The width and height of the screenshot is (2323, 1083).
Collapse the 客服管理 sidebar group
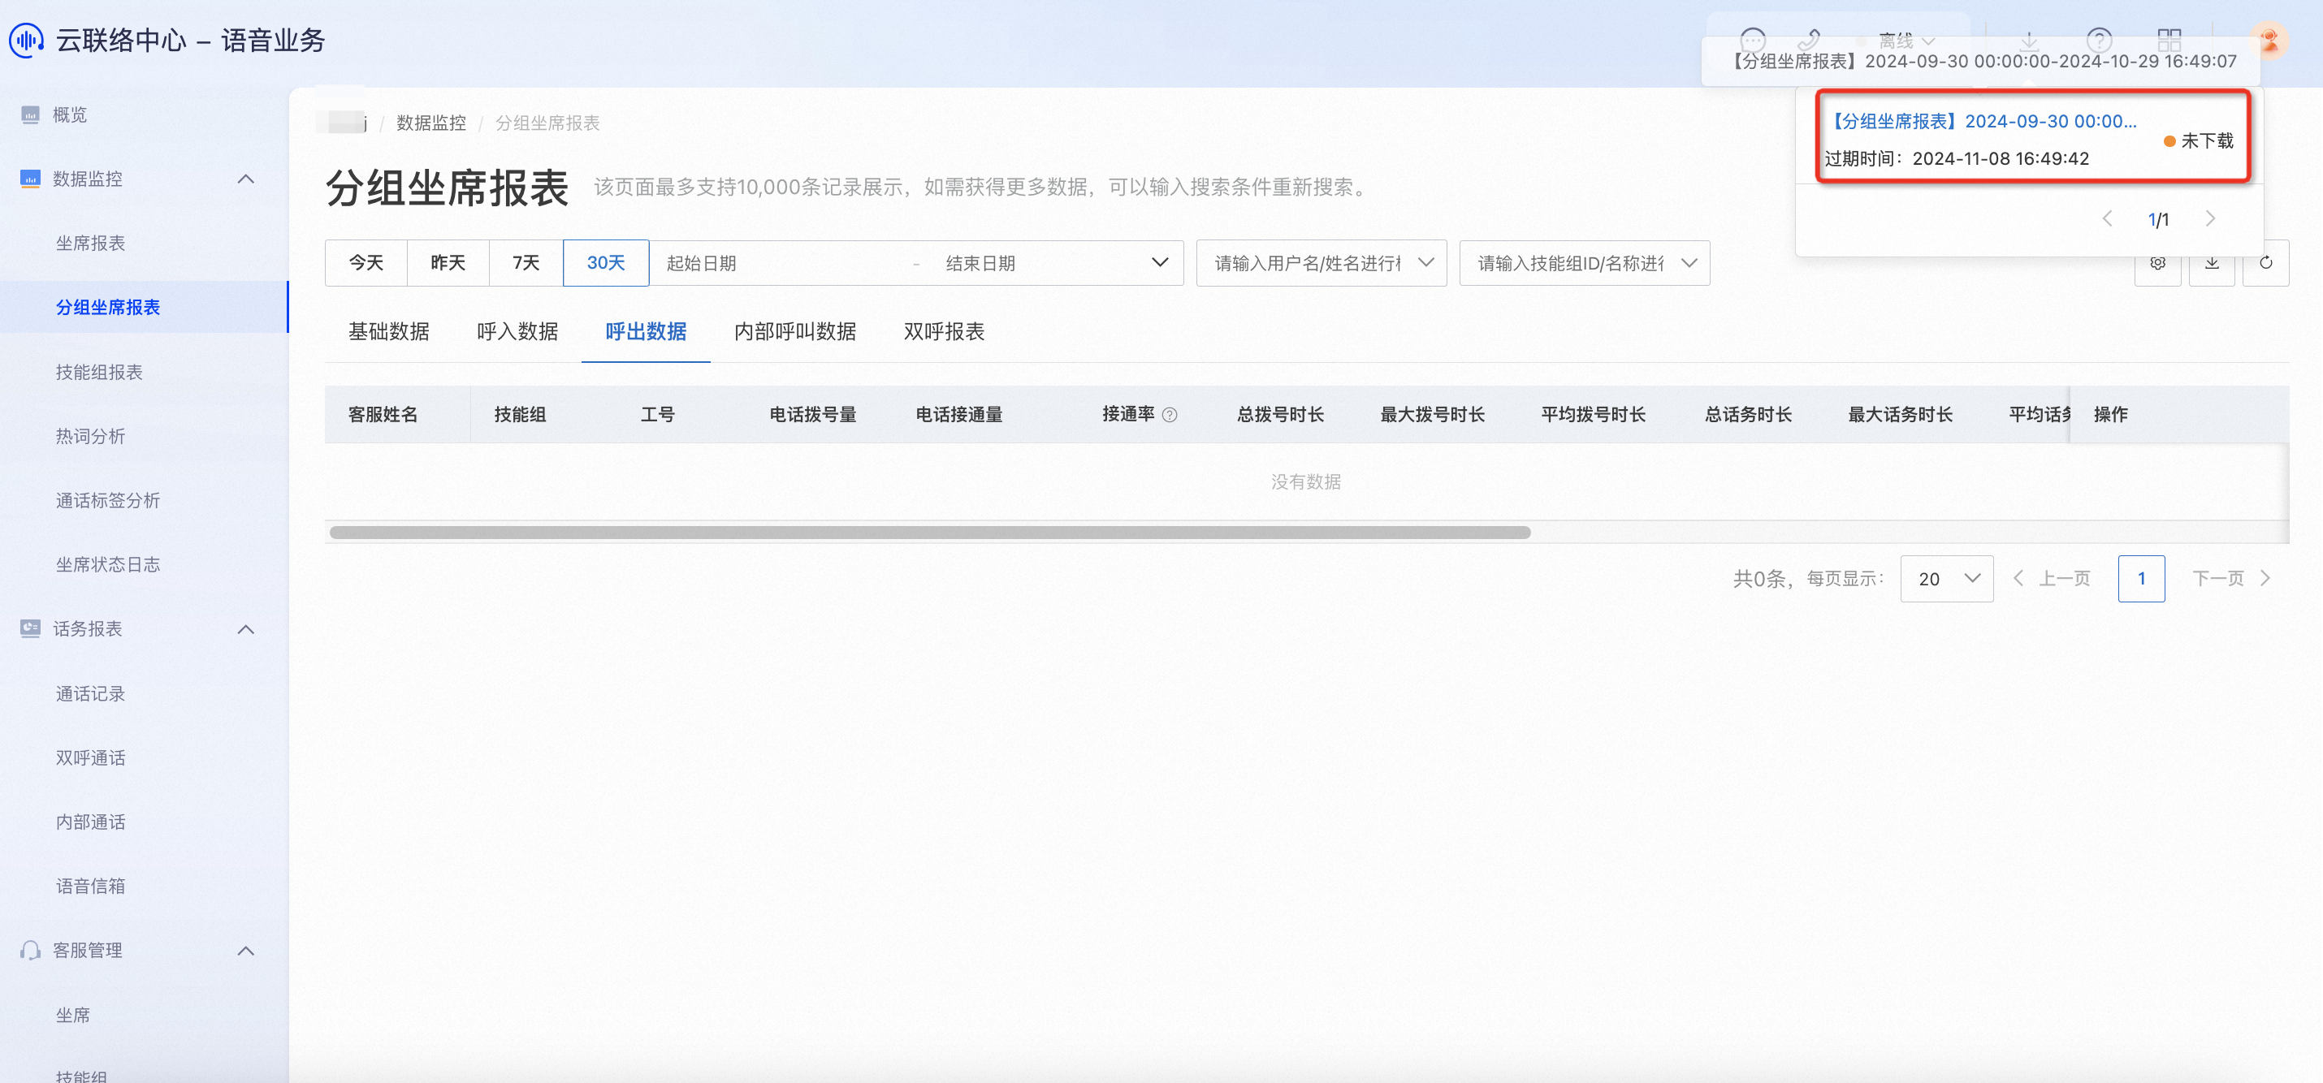pyautogui.click(x=245, y=950)
